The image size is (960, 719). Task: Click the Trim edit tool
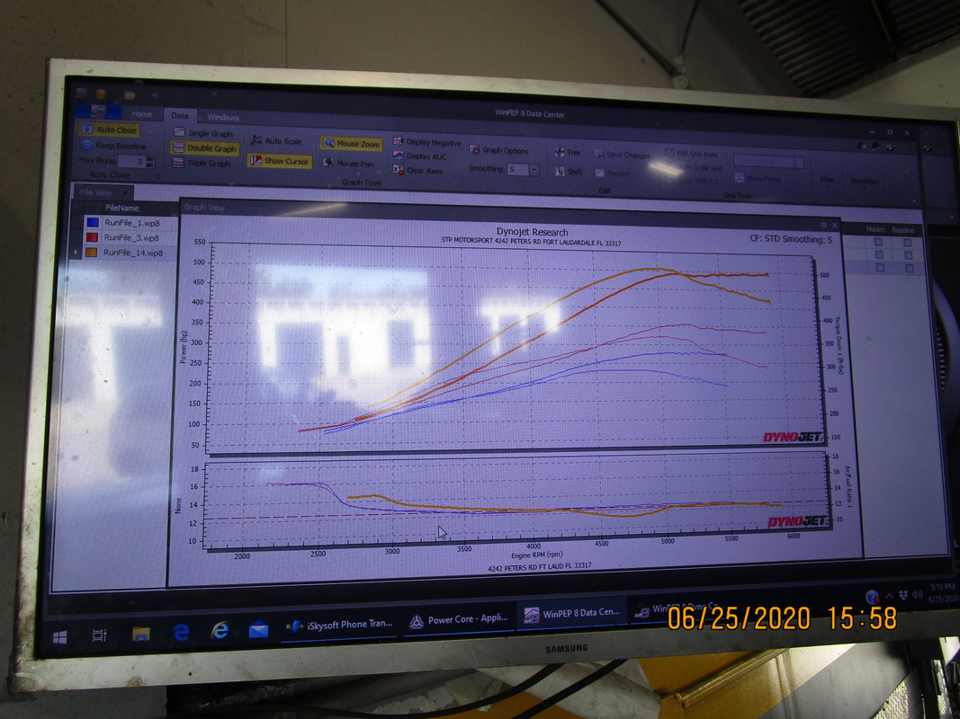[568, 152]
